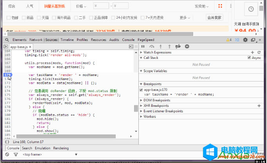Click the Step over function icon
The image size is (267, 163).
coord(152,46)
